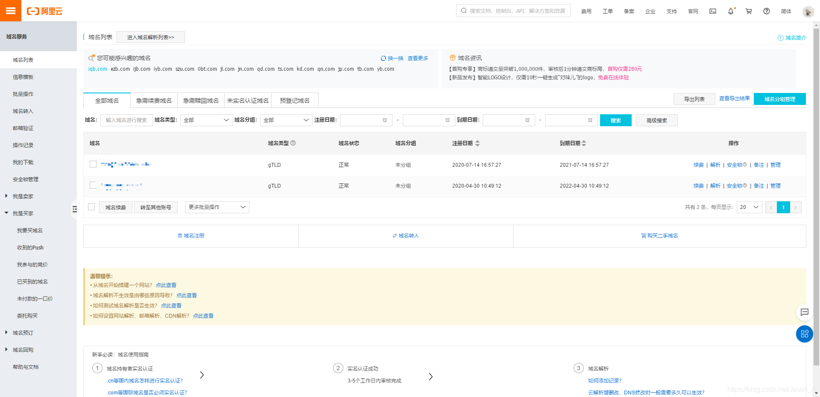This screenshot has height=397, width=820.
Task: Click the step 2 arrow in guide
Action: (431, 377)
